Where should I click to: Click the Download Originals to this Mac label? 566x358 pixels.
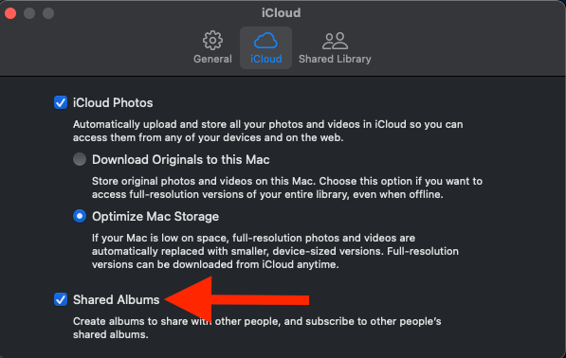[x=181, y=159]
